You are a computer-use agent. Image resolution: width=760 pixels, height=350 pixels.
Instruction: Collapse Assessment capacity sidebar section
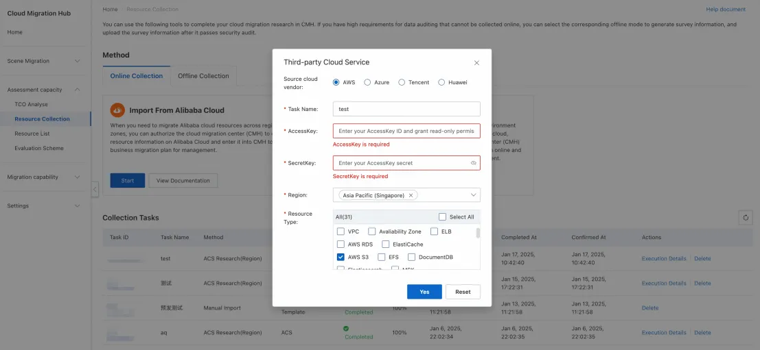coord(77,90)
